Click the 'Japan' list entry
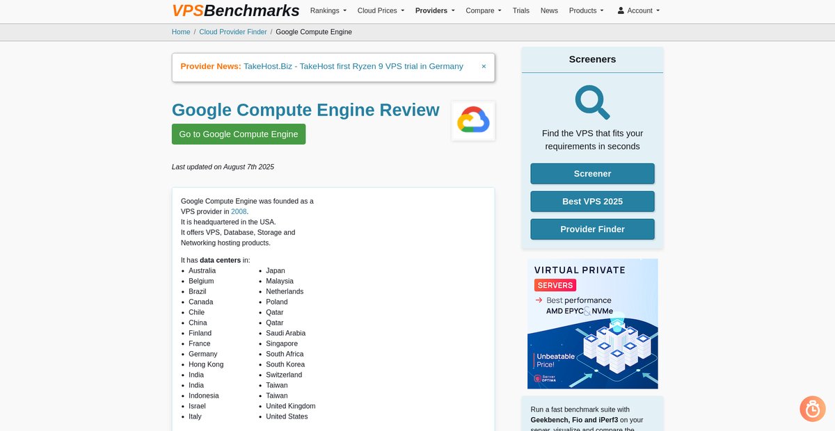 pos(276,270)
